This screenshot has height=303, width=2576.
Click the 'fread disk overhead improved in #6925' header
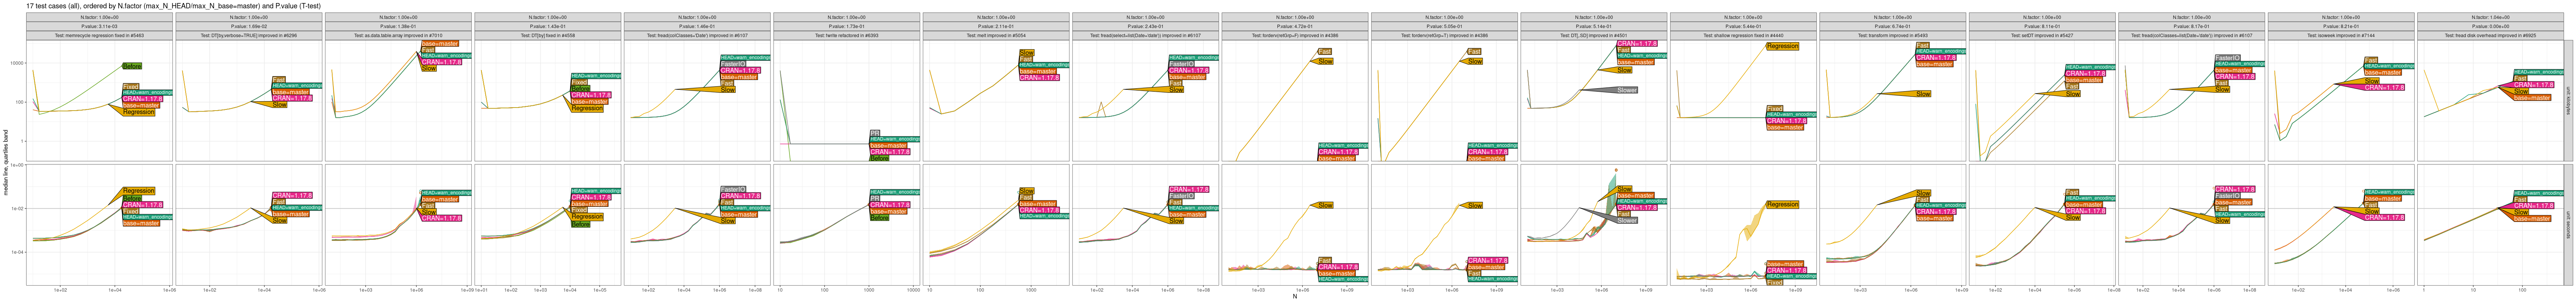[2490, 35]
